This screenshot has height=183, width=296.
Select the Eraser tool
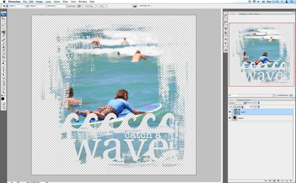click(3, 54)
